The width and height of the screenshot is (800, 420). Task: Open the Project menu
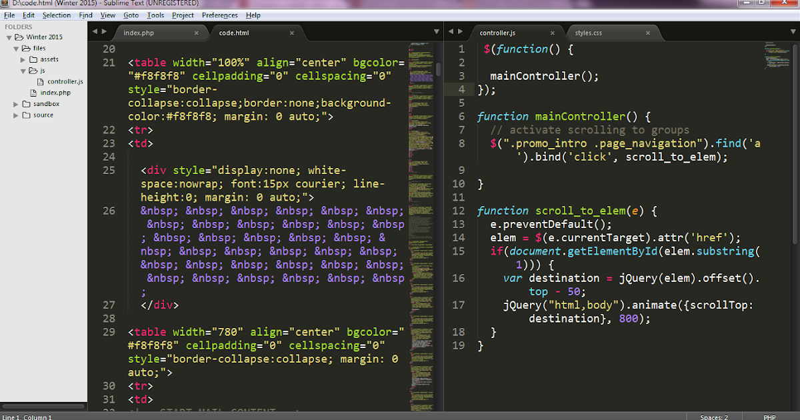[183, 15]
